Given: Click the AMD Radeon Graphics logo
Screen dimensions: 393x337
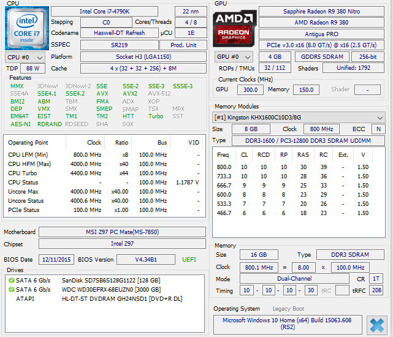Looking at the screenshot, I should coord(234,28).
